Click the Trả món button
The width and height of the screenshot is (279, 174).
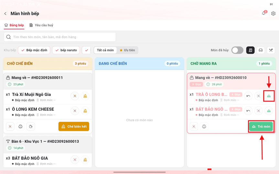261,126
